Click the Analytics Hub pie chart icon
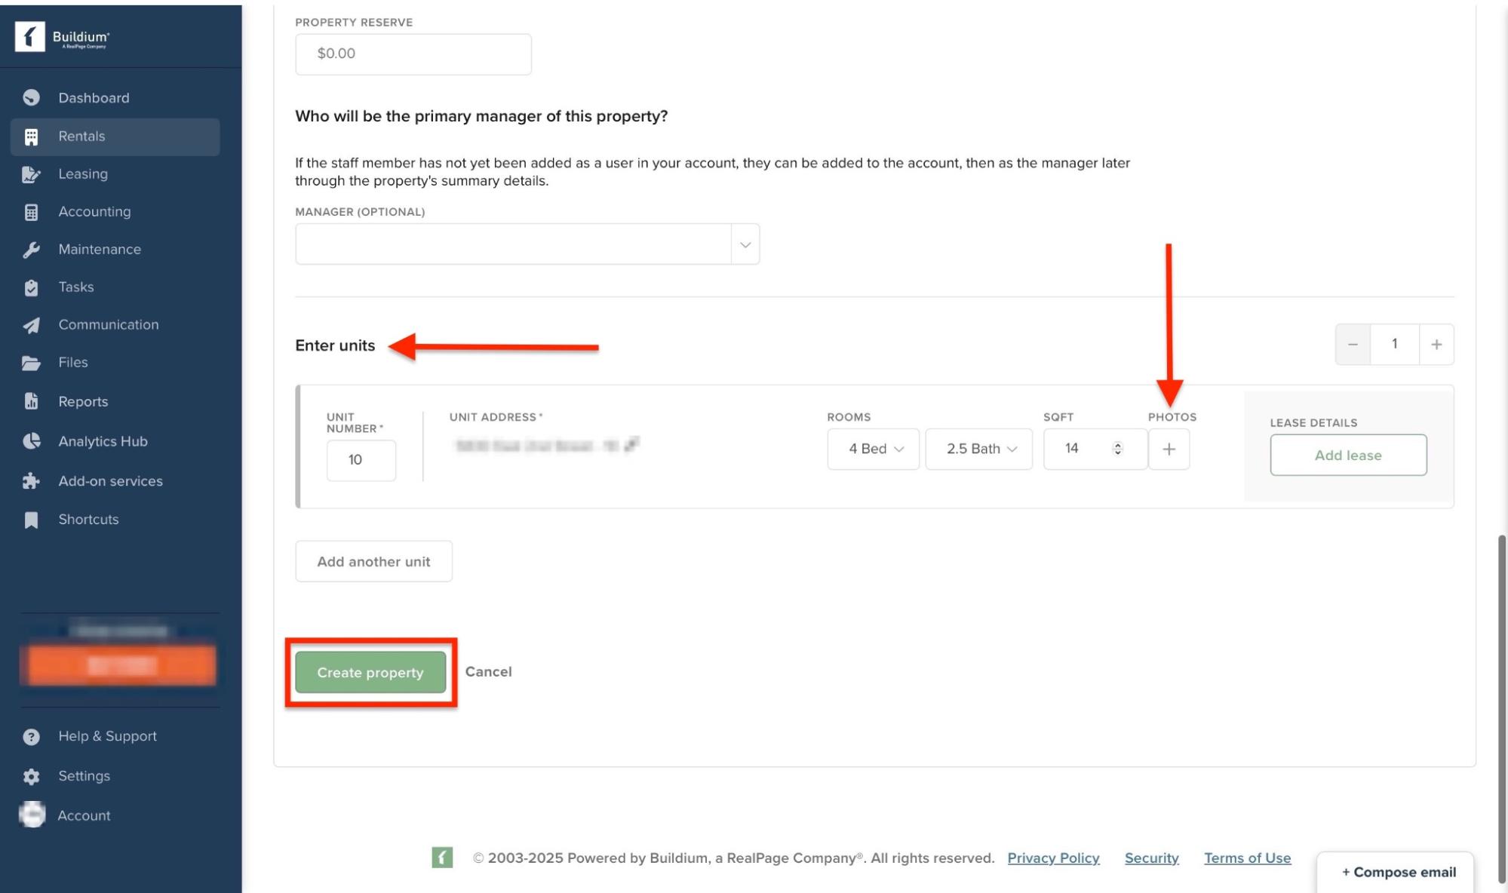The width and height of the screenshot is (1508, 893). click(x=31, y=441)
